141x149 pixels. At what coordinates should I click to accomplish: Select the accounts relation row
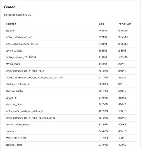point(70,98)
